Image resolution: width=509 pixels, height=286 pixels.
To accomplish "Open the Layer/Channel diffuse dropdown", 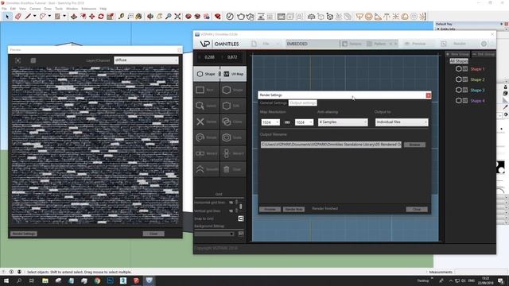I will pos(146,60).
